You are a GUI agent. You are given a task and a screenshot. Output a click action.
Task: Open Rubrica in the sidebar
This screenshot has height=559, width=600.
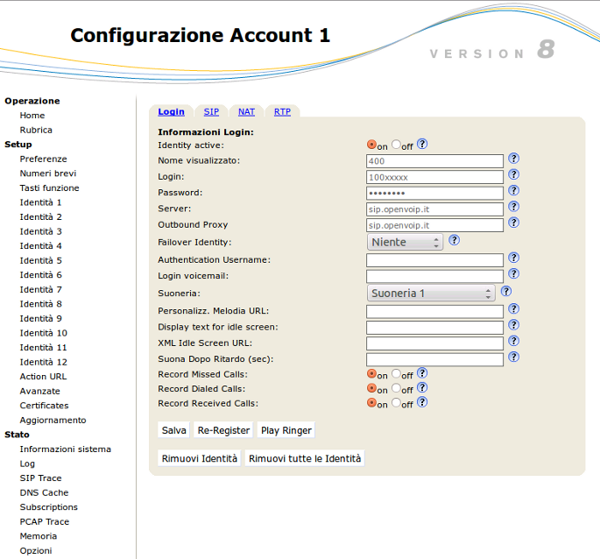(36, 130)
